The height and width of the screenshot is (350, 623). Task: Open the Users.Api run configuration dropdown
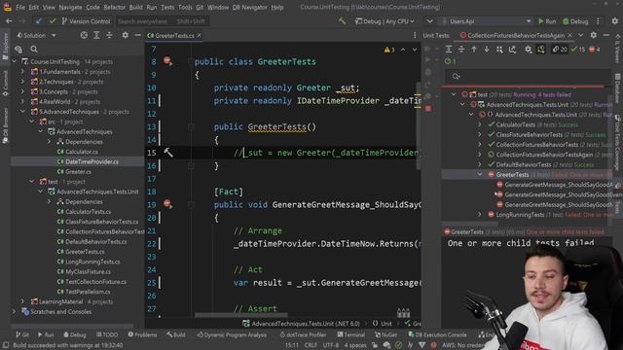pyautogui.click(x=487, y=21)
